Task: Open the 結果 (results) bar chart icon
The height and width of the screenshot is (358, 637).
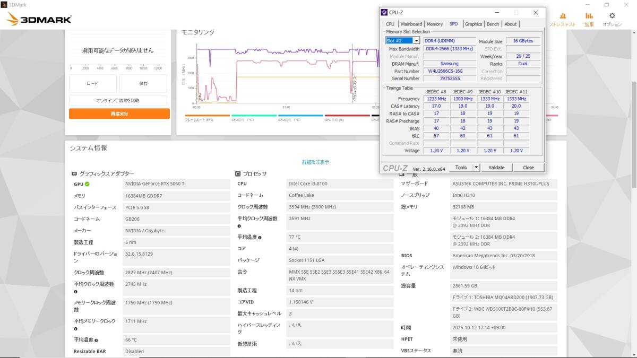Action: [x=589, y=19]
